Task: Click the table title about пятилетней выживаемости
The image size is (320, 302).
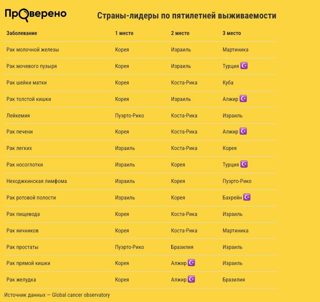Action: pos(187,16)
